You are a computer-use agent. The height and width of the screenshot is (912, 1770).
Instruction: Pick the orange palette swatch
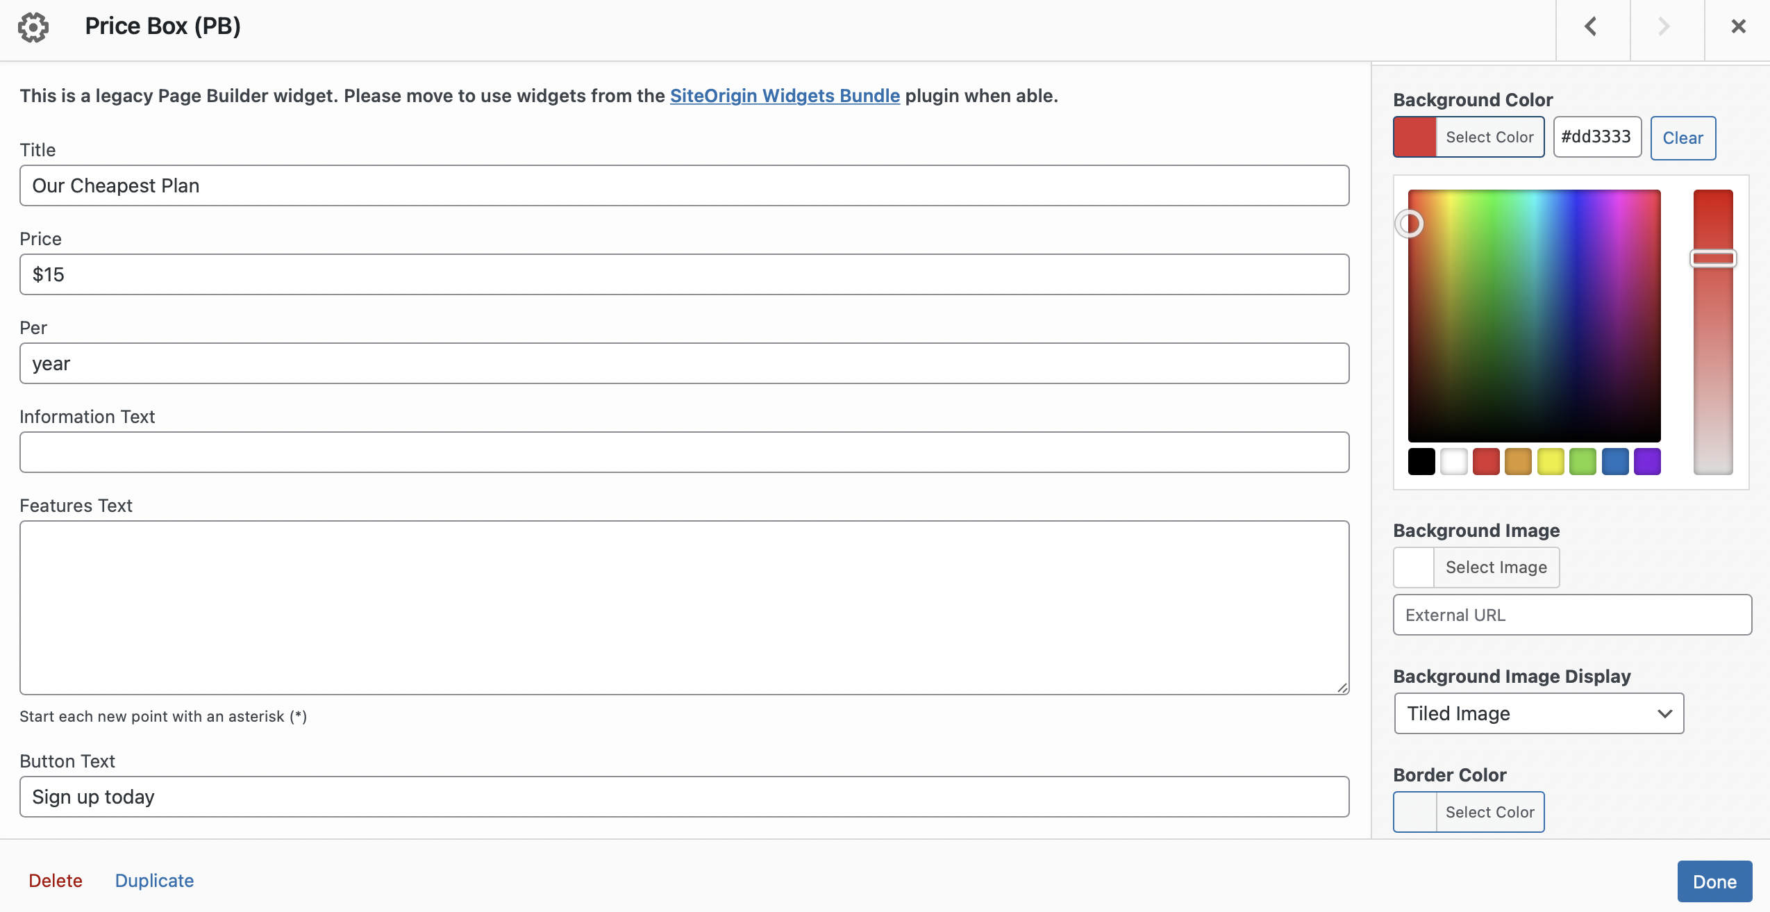click(x=1518, y=461)
